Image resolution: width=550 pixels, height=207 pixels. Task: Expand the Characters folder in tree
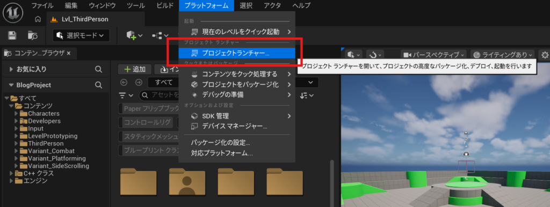(x=16, y=114)
